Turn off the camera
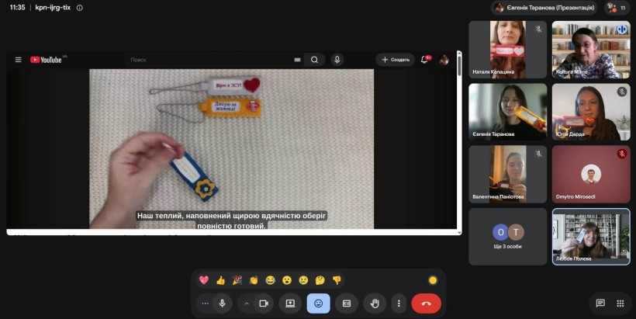636x319 pixels. click(x=264, y=303)
